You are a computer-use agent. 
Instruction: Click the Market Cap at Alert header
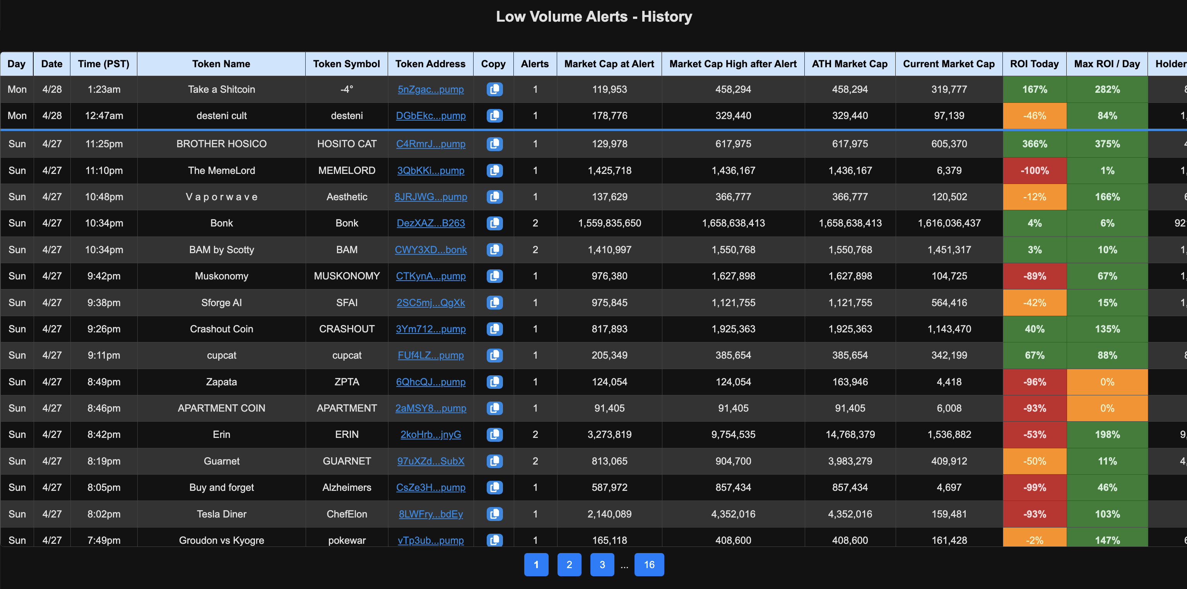coord(609,64)
